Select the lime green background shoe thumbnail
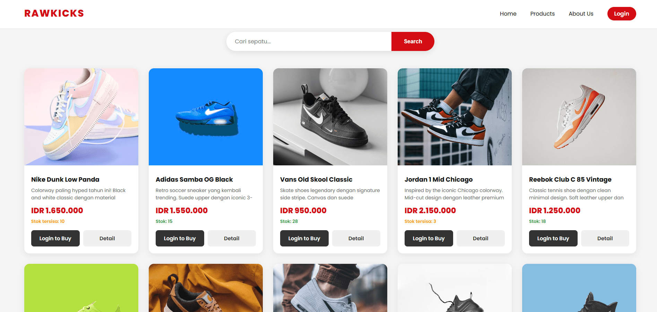Image resolution: width=657 pixels, height=312 pixels. coord(81,288)
